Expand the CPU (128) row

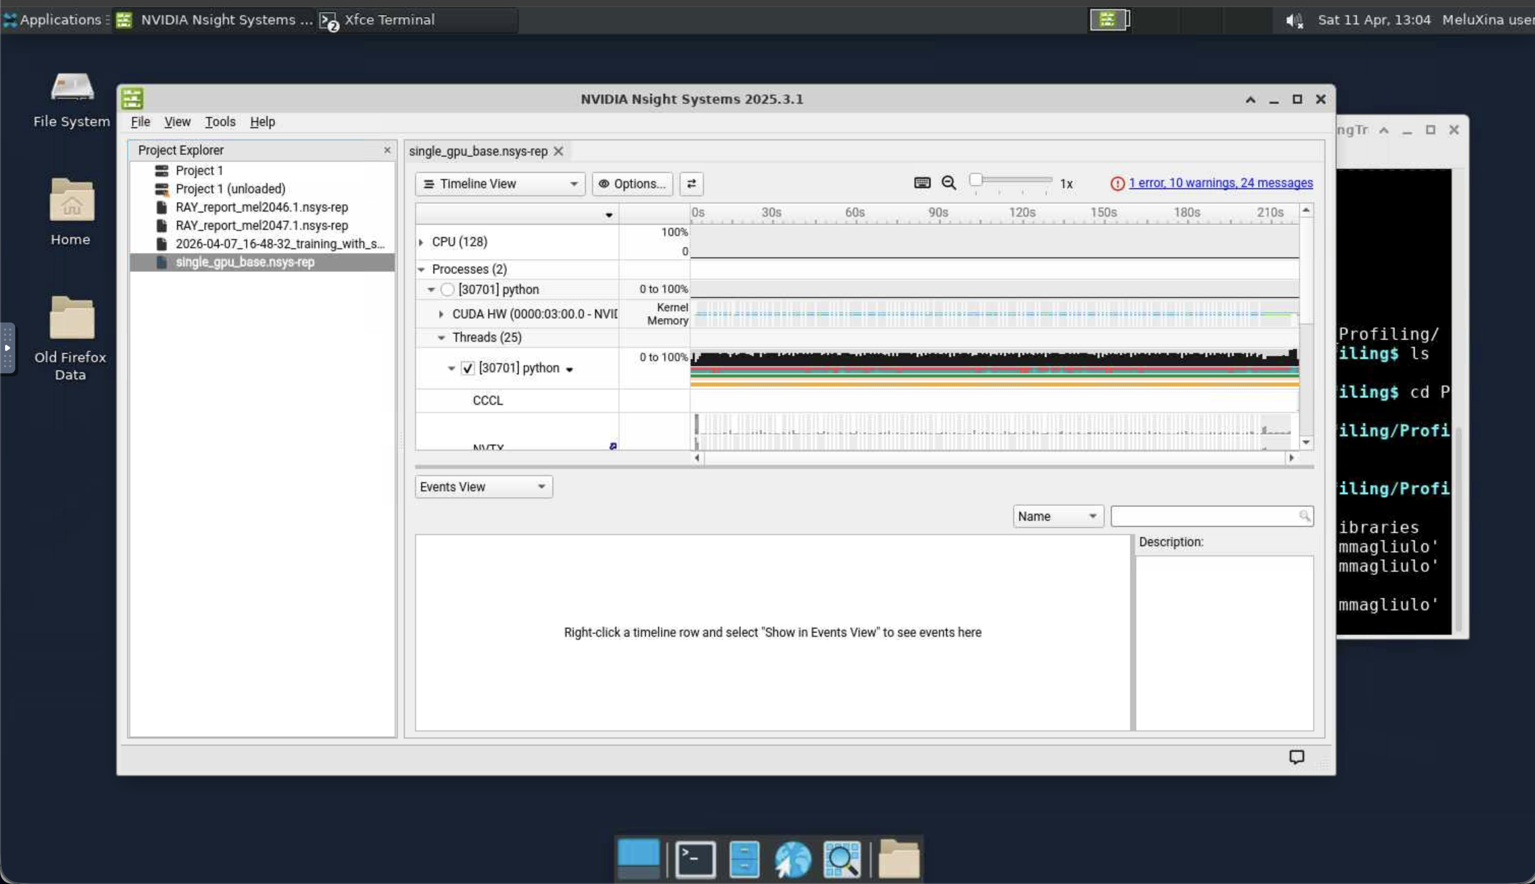click(421, 242)
